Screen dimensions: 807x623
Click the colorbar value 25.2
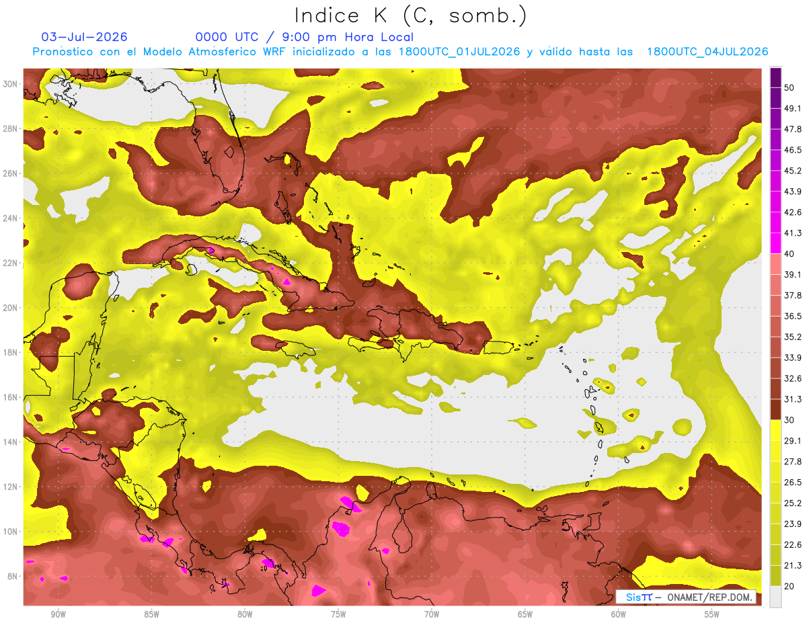point(792,503)
